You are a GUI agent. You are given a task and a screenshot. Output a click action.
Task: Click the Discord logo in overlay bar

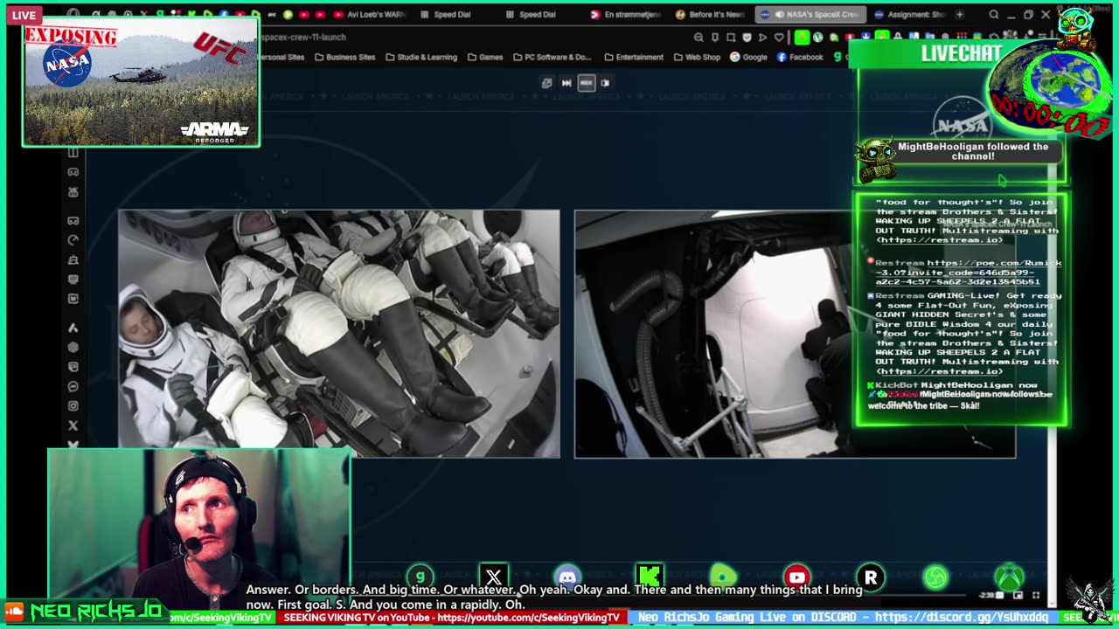(567, 577)
